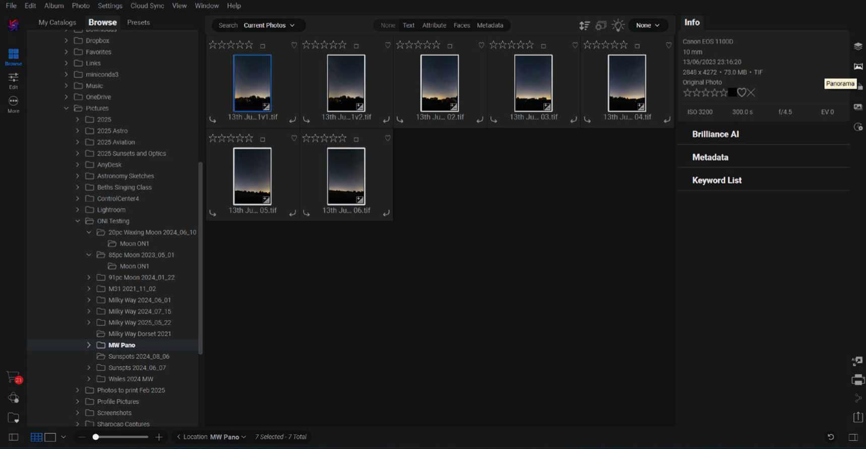The height and width of the screenshot is (449, 866).
Task: Toggle the heart on 13th Ju... 05.tif
Action: [x=294, y=139]
